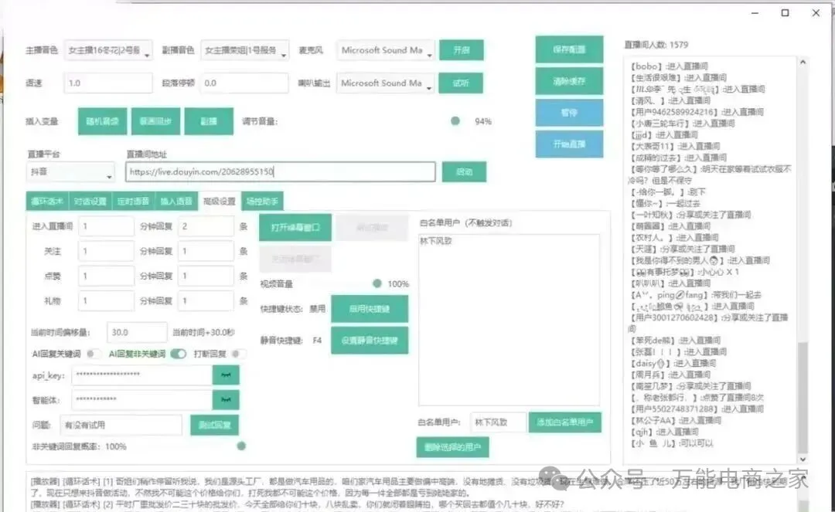Reveal the hidden api_key with eye icon

tap(226, 375)
